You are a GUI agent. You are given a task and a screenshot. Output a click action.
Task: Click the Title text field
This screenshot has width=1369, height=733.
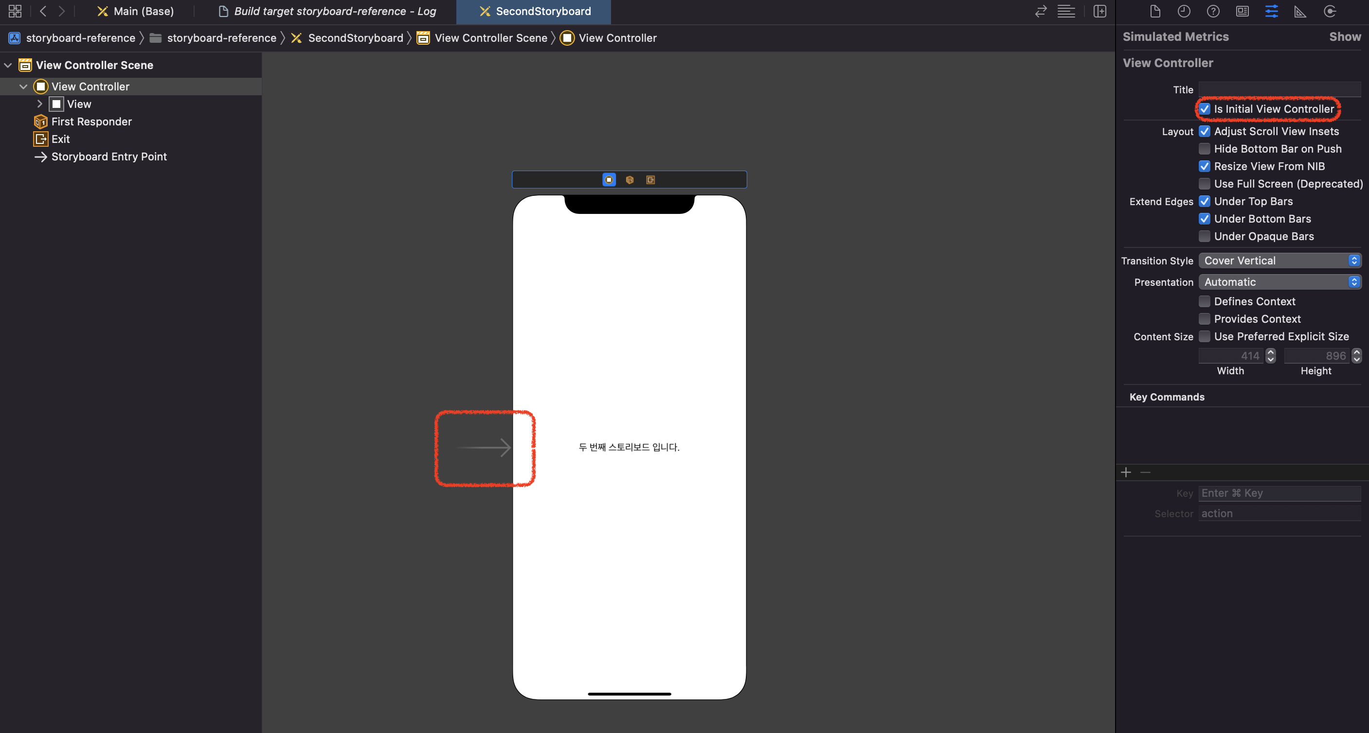tap(1279, 90)
